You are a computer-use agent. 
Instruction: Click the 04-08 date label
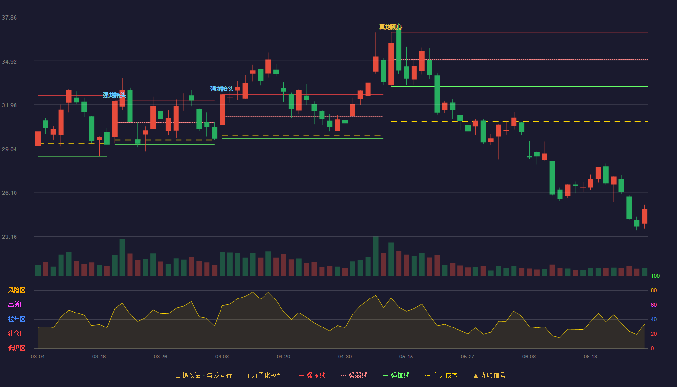coord(222,357)
